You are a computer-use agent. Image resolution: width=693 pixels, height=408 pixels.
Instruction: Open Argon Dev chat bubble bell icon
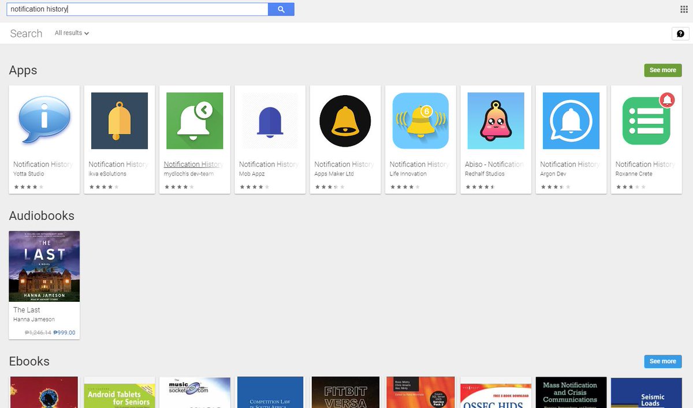tap(571, 121)
